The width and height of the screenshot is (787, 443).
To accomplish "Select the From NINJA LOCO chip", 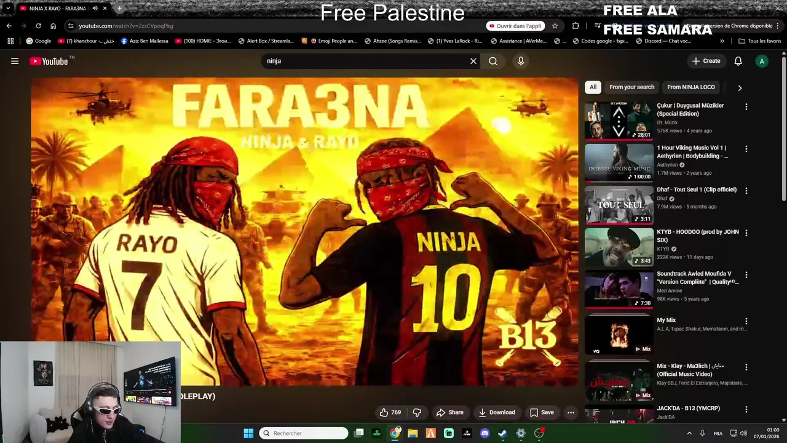I will [691, 87].
